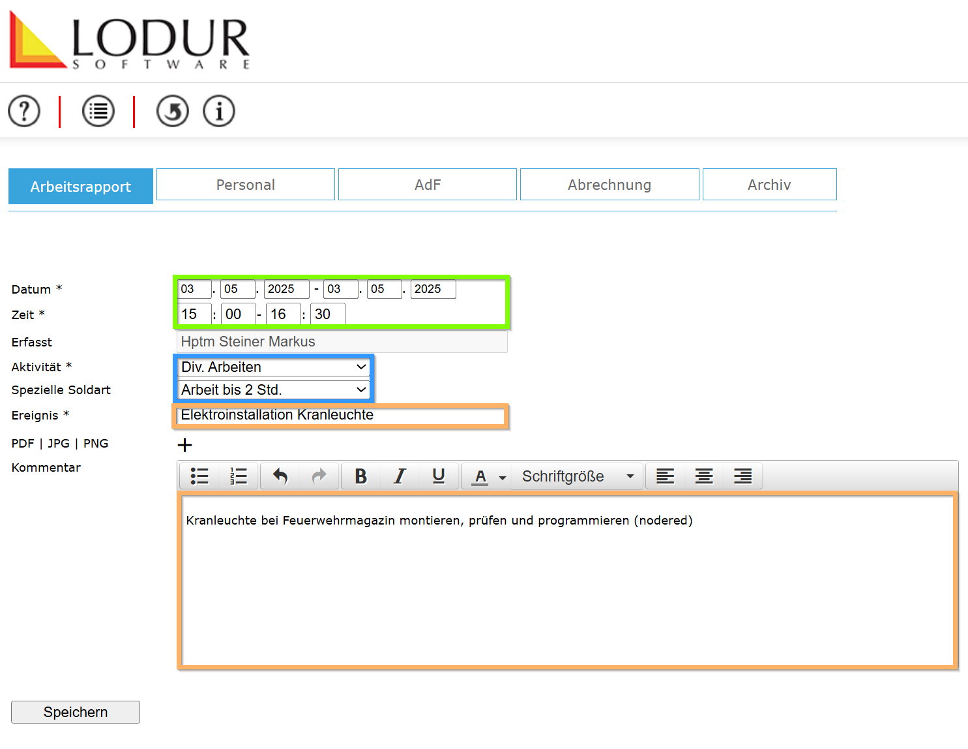Toggle bold formatting
Viewport: 968px width, 749px height.
360,476
